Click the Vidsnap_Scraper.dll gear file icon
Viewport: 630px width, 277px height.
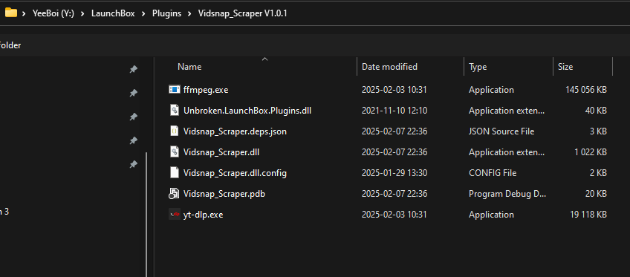point(174,152)
